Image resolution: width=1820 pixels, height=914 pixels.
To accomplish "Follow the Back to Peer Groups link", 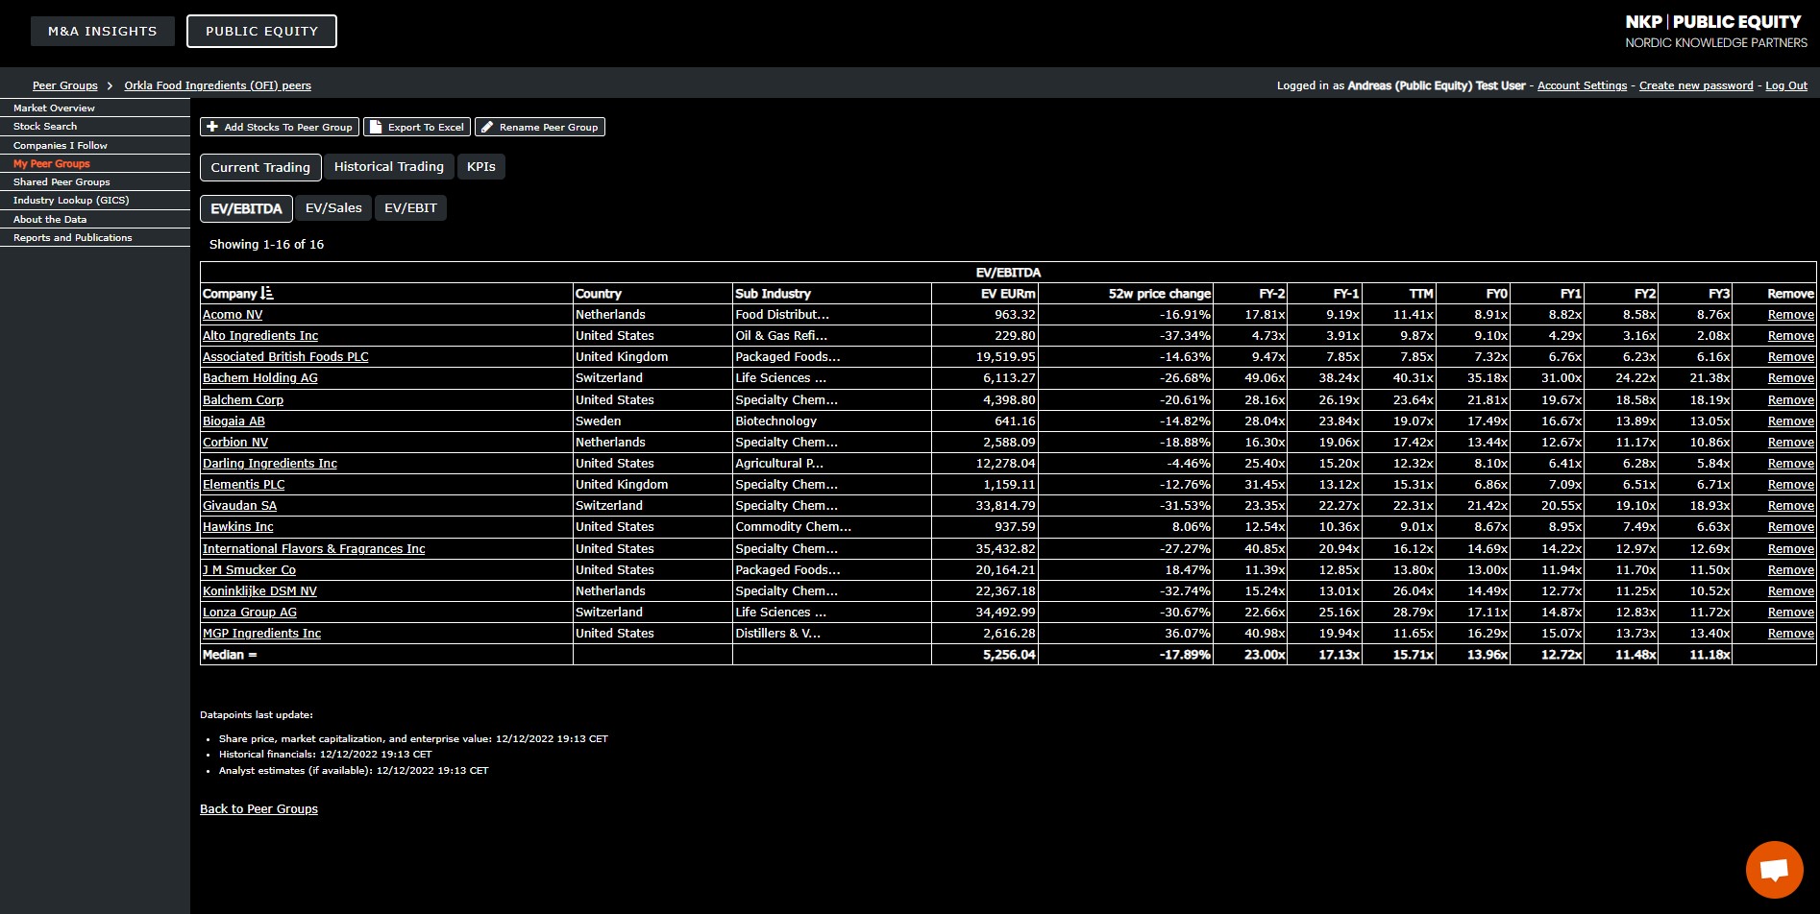I will (258, 809).
